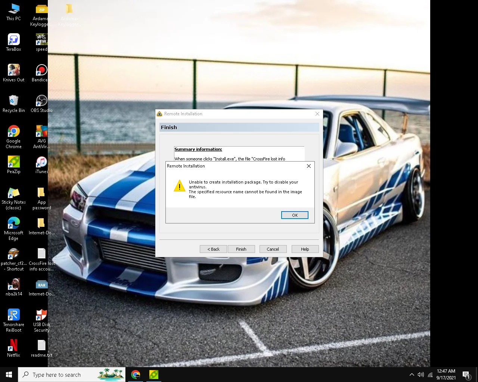The height and width of the screenshot is (382, 478).
Task: Click the Back button in the wizard
Action: pos(213,249)
